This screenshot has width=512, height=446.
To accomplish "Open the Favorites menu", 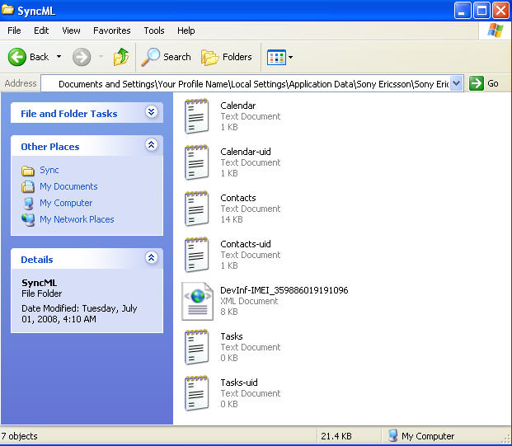I will pos(112,31).
